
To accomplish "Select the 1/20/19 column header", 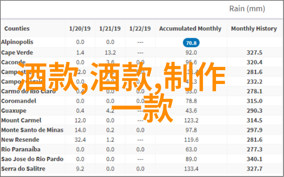I will 80,29.
